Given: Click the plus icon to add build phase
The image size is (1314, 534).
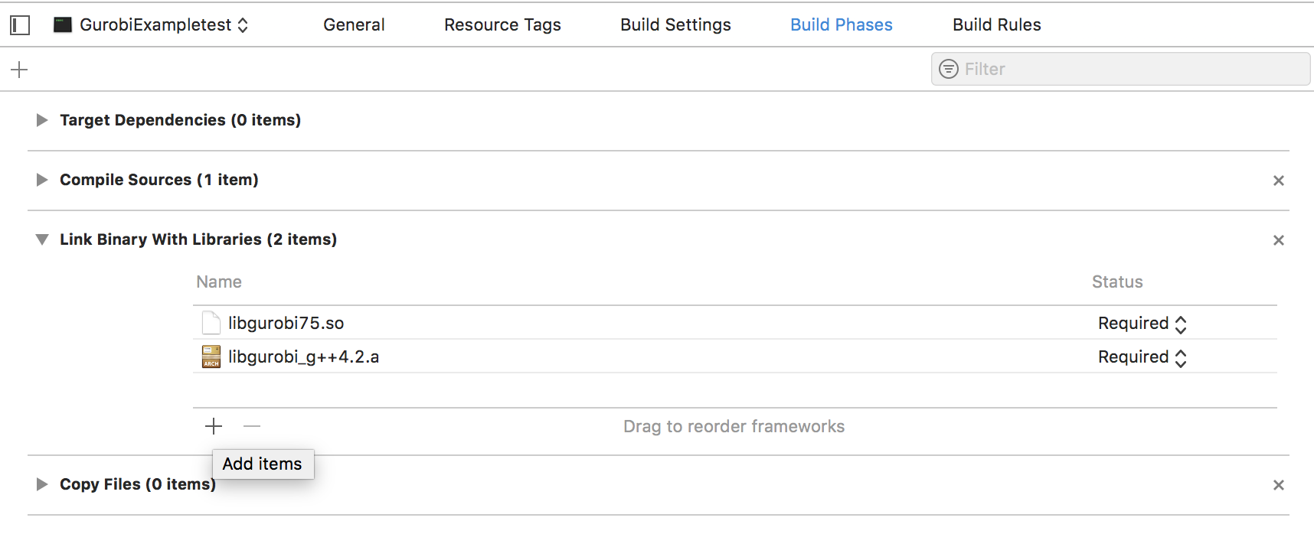Looking at the screenshot, I should 19,70.
